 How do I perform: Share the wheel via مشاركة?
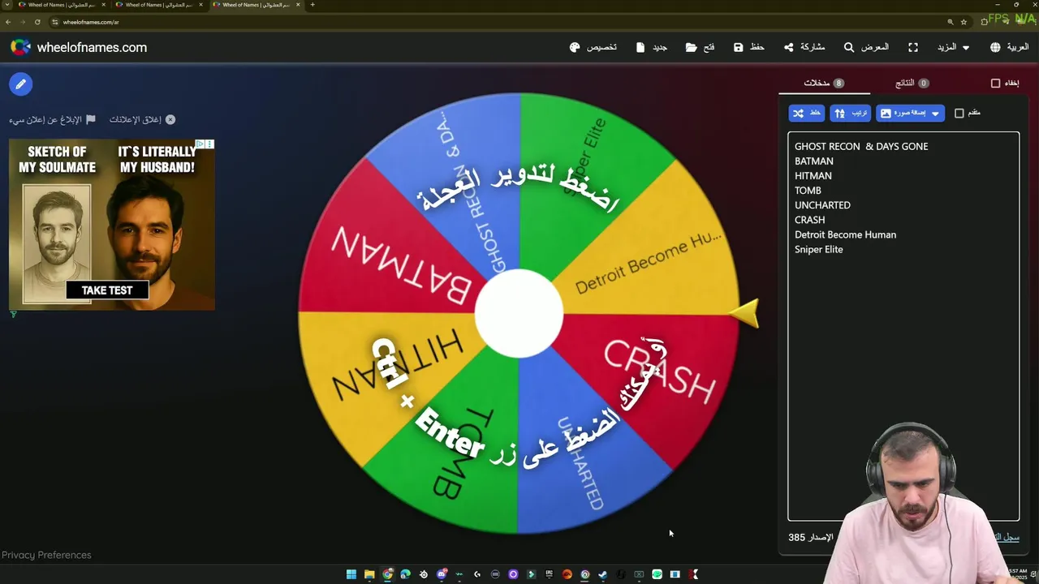(804, 47)
